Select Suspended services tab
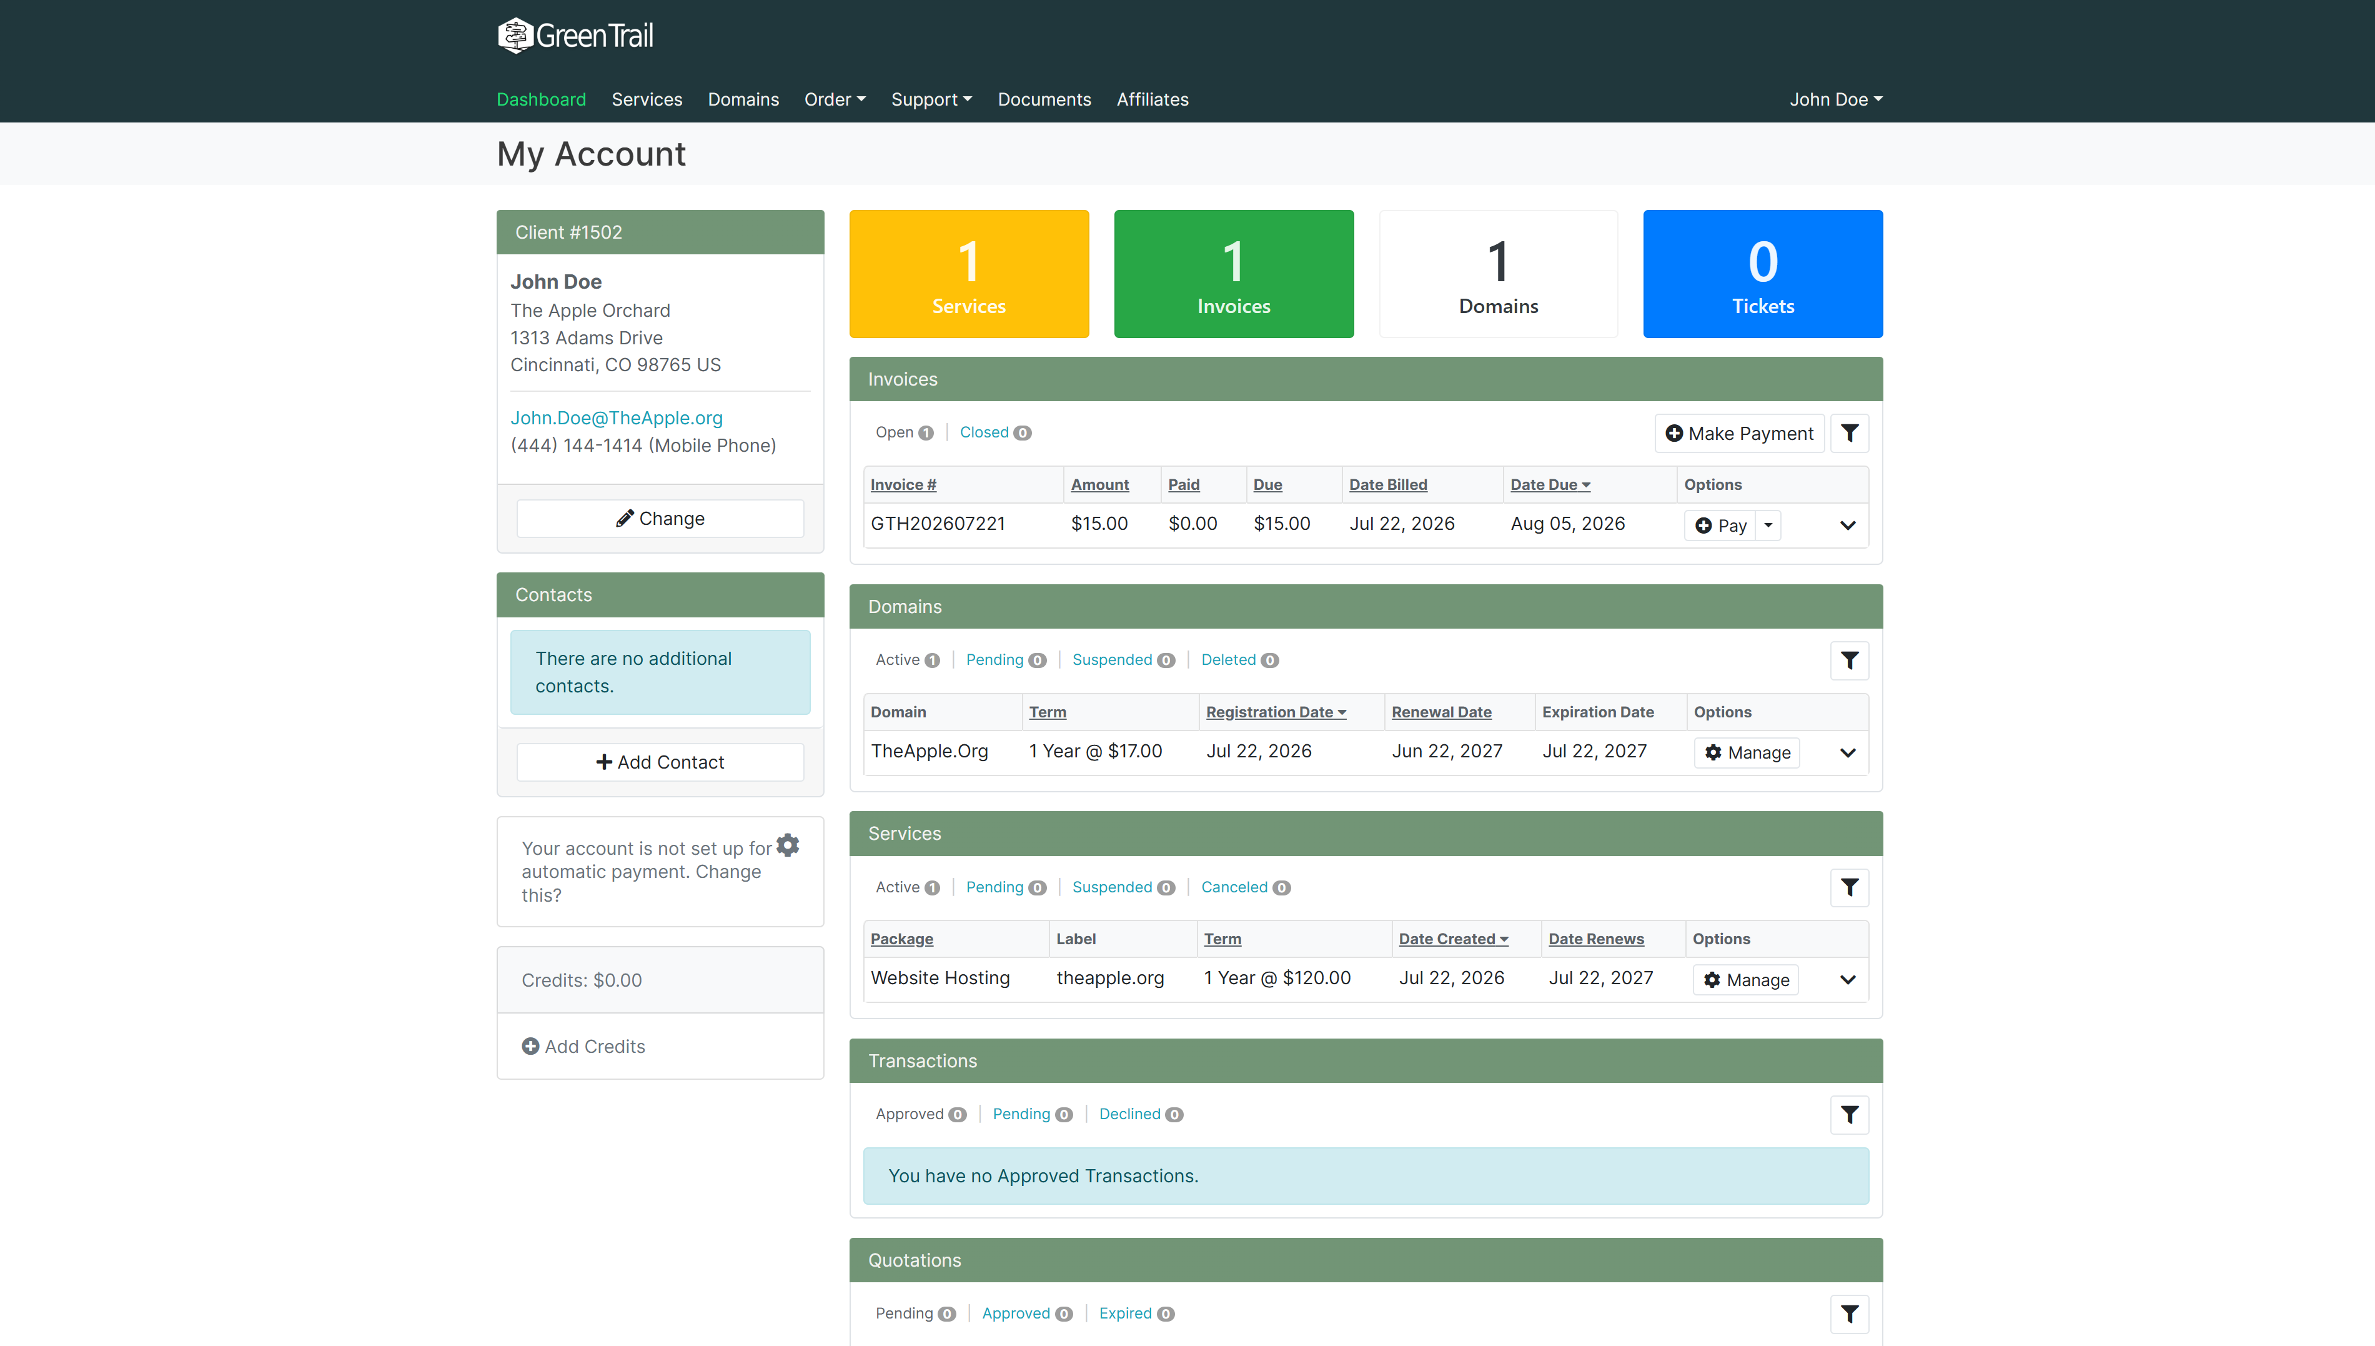Screen dimensions: 2375x1346 [x=1123, y=887]
